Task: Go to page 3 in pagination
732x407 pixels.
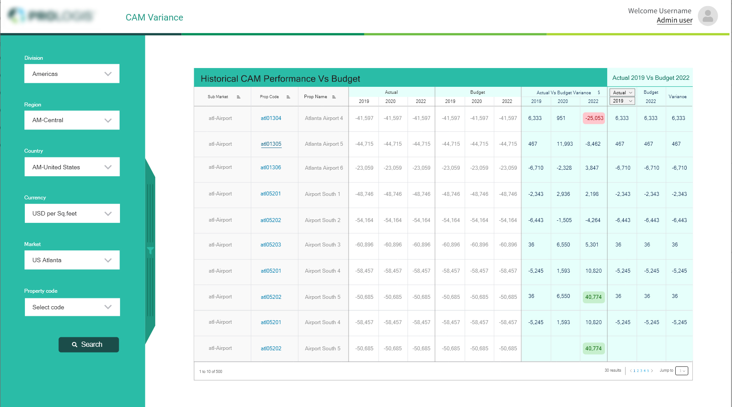Action: 641,371
